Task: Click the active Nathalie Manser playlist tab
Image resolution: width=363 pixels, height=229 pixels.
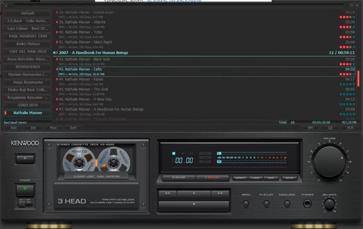Action: tap(27, 113)
